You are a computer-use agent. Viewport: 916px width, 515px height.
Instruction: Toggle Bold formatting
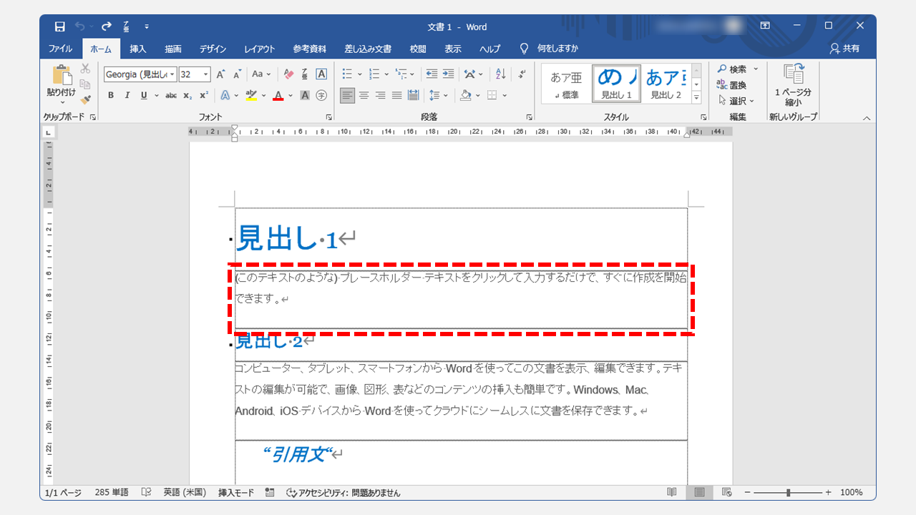pos(111,95)
